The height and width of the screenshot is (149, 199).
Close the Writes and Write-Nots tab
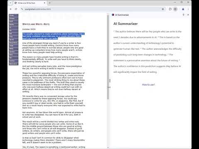(44, 3)
